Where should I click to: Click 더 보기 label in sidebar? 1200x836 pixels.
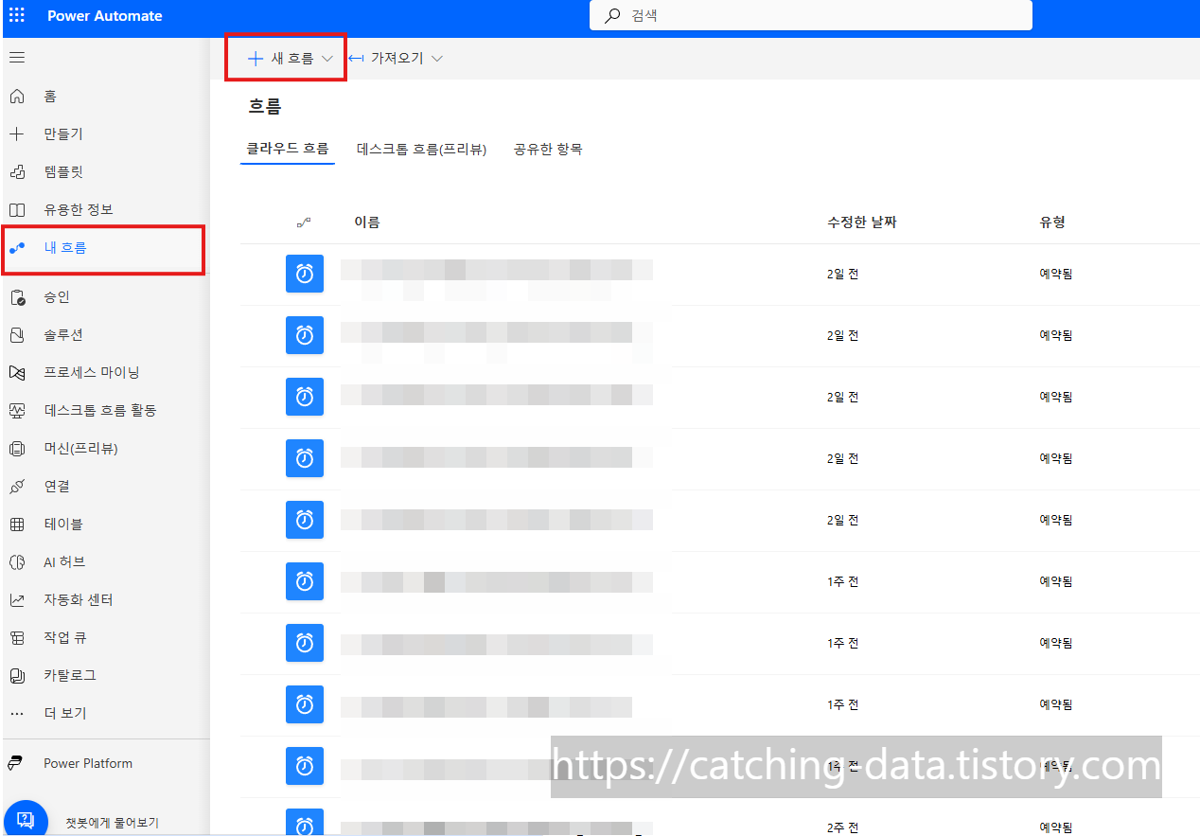(65, 714)
